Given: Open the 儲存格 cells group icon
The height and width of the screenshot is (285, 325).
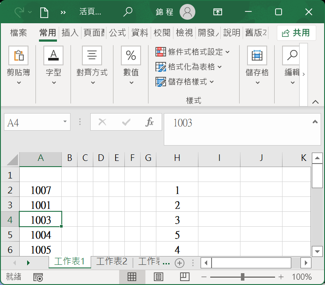Looking at the screenshot, I should pyautogui.click(x=257, y=56).
